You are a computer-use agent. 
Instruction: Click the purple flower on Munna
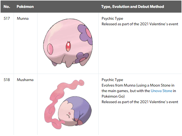tap(85, 33)
